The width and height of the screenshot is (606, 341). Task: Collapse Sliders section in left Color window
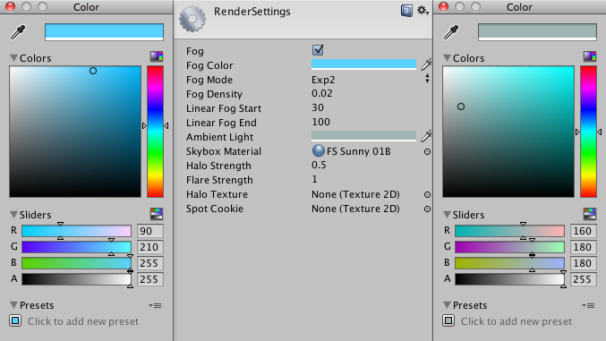click(13, 215)
